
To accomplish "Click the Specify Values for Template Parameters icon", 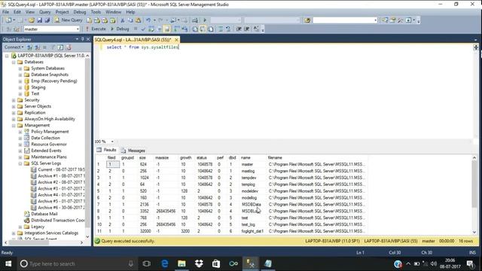I will click(256, 29).
